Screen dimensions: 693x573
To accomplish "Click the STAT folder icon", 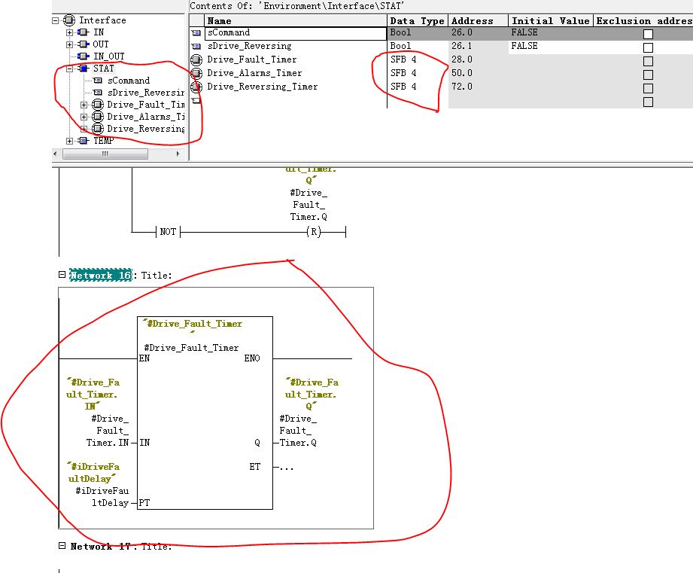I will [84, 69].
